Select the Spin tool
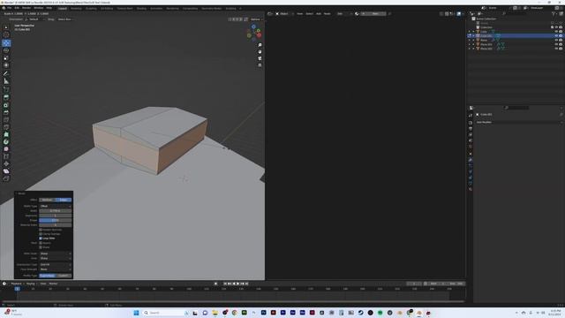Image resolution: width=565 pixels, height=318 pixels. 6,141
